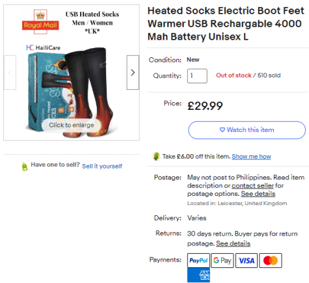
Task: Click the Mastercard payment icon
Action: [x=271, y=260]
